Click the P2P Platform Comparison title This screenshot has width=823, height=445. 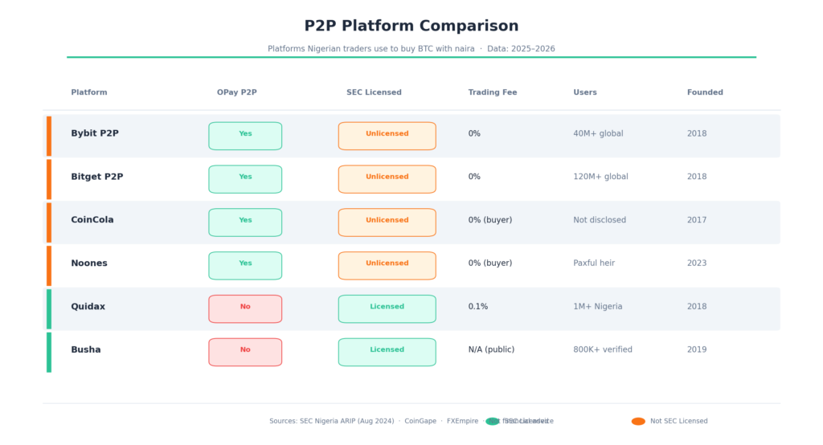(x=411, y=27)
